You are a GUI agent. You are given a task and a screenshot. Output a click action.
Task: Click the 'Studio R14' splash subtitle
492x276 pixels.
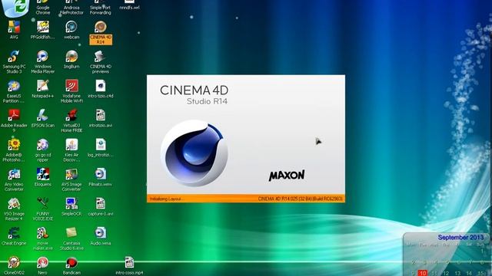[207, 101]
